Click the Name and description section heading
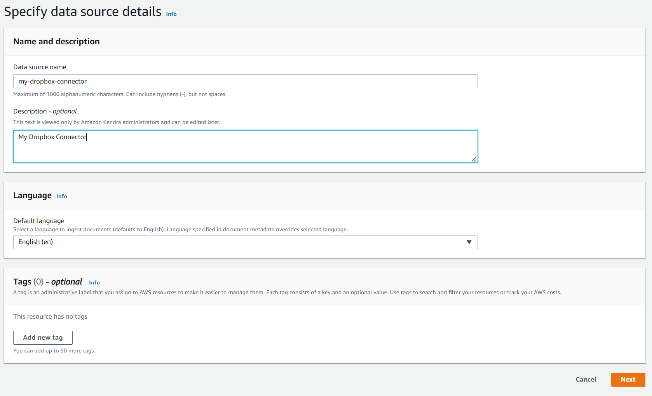The image size is (652, 396). tap(56, 42)
